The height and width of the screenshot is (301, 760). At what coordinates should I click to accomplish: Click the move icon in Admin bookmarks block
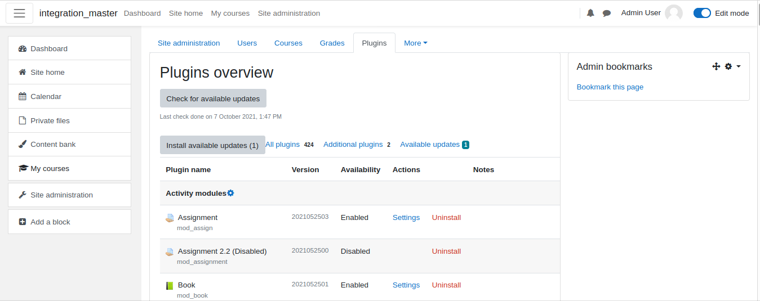point(716,66)
